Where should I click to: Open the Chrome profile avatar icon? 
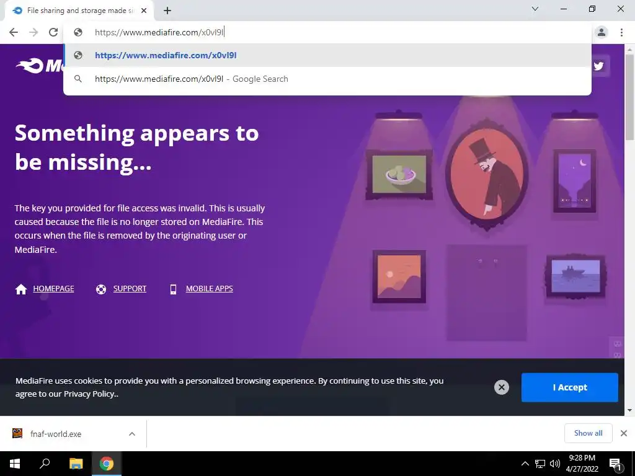pyautogui.click(x=602, y=32)
